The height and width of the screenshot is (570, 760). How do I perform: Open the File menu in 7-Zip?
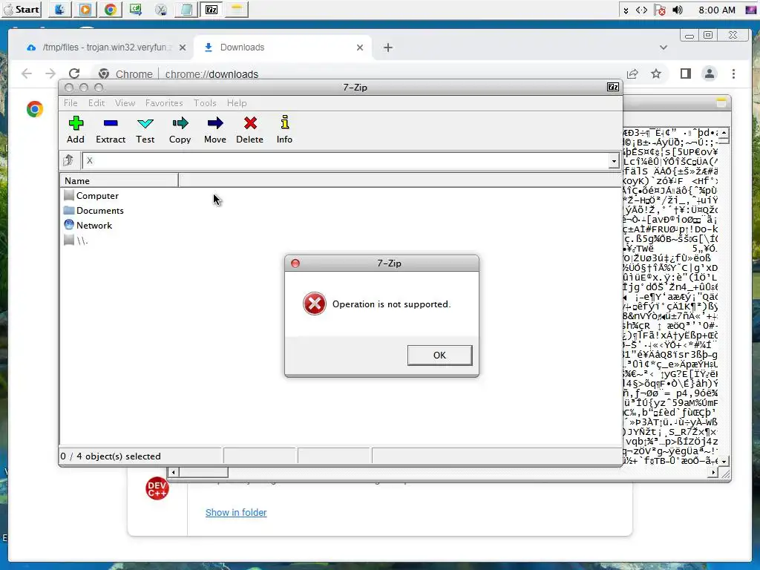coord(71,102)
